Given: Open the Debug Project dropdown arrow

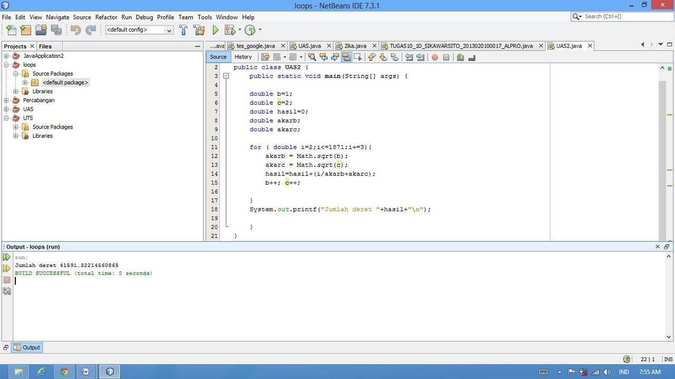Looking at the screenshot, I should pos(239,30).
